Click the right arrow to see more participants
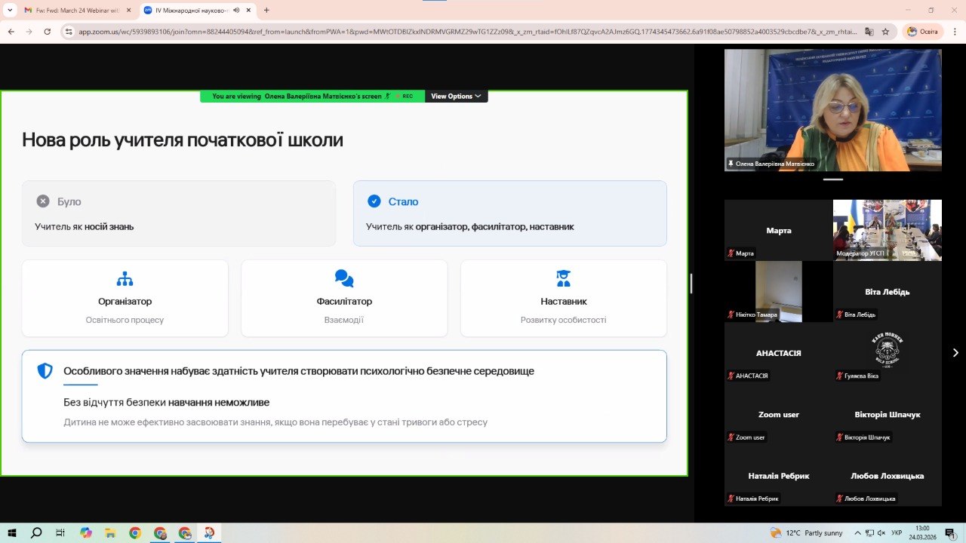 pyautogui.click(x=955, y=351)
